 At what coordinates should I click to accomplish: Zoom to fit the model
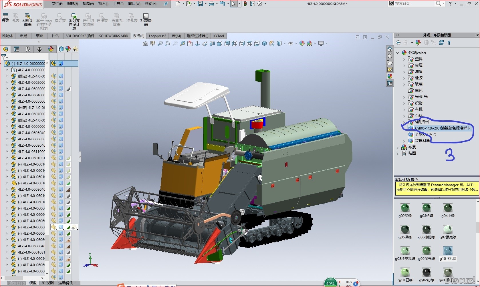point(160,43)
